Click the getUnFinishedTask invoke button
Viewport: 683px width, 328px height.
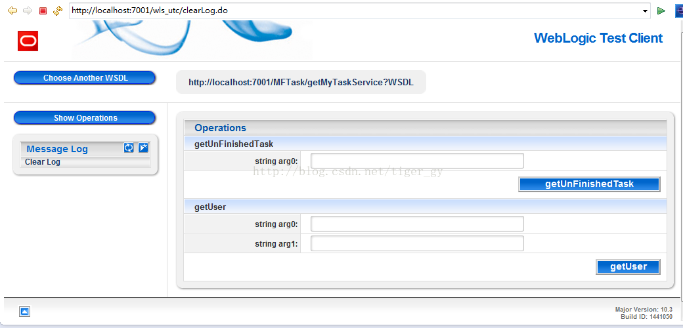589,184
